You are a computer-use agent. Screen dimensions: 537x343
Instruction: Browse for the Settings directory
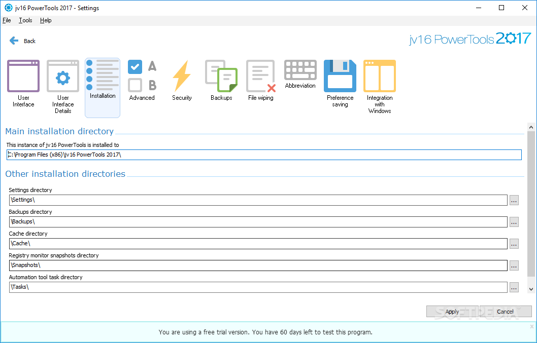point(514,200)
